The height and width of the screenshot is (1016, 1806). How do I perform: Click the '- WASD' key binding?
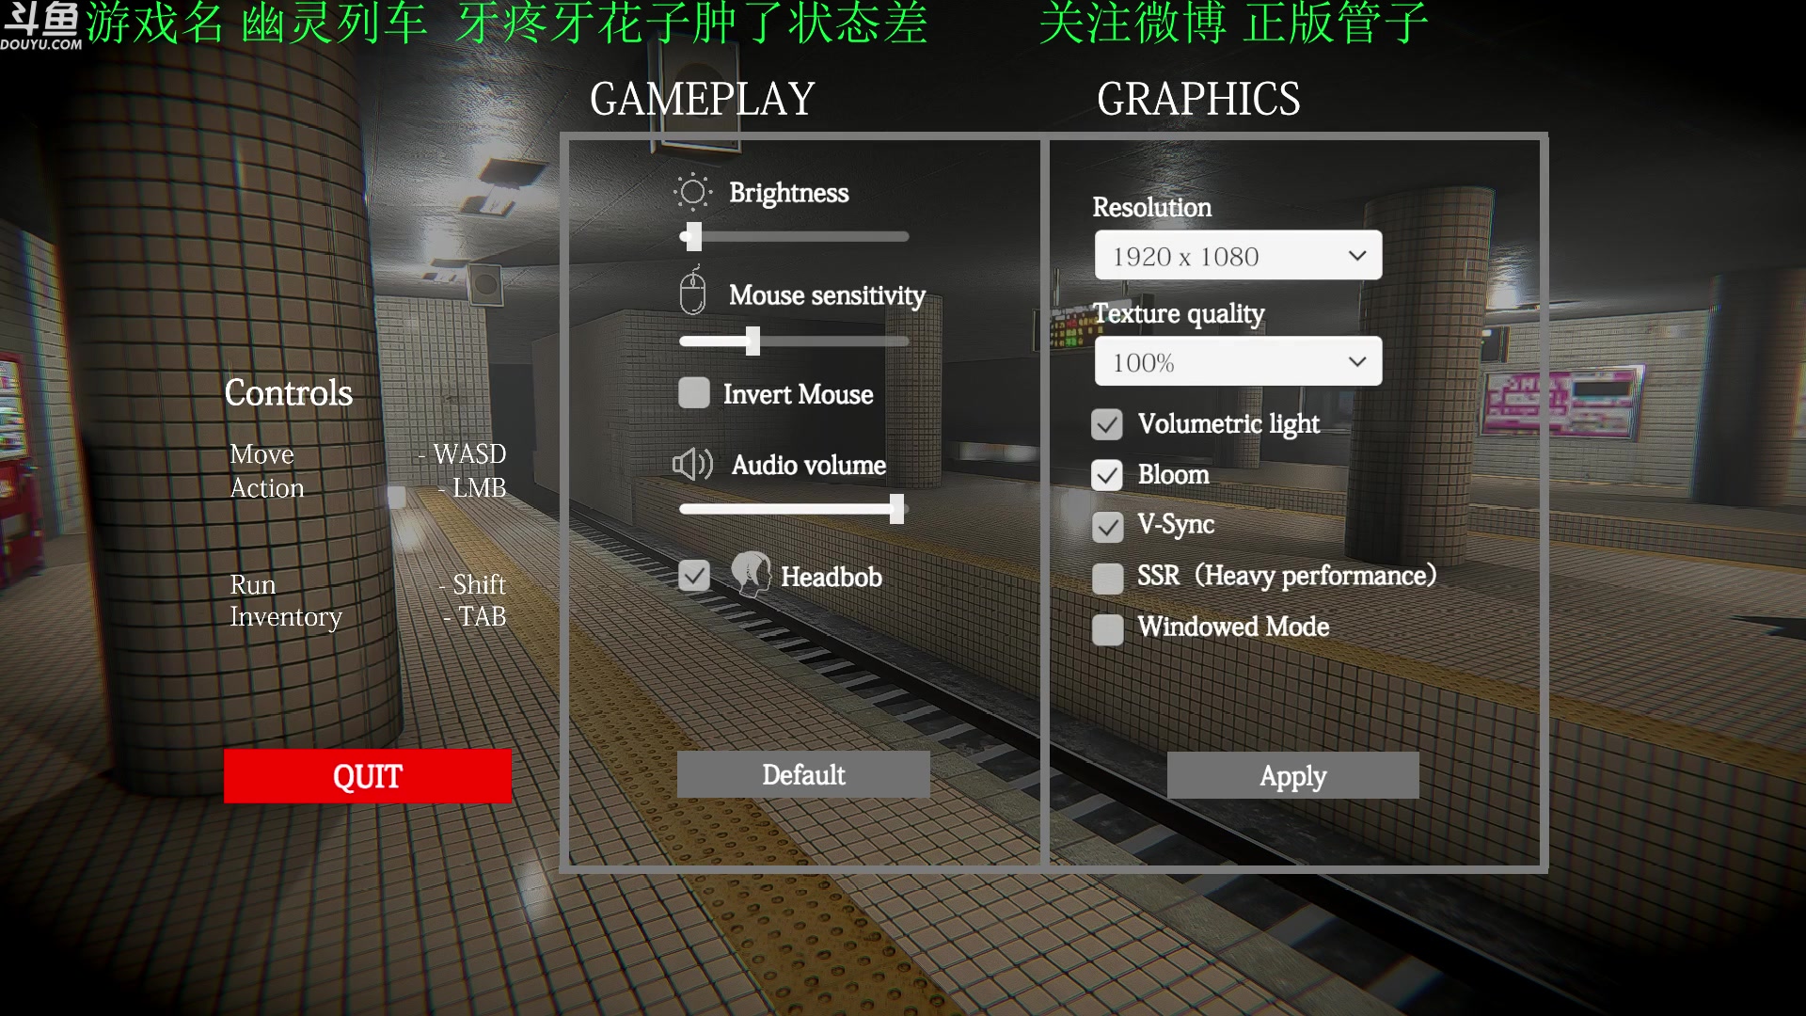(462, 454)
